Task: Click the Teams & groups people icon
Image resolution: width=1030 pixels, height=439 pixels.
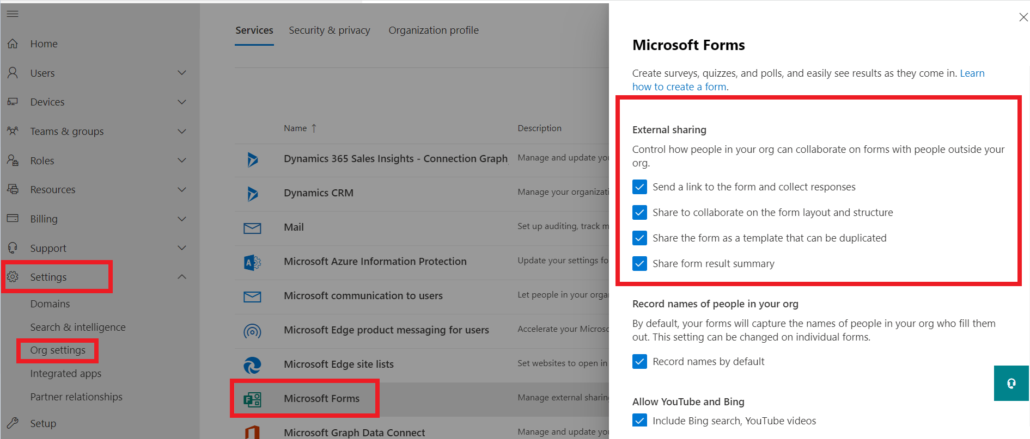Action: (x=13, y=131)
